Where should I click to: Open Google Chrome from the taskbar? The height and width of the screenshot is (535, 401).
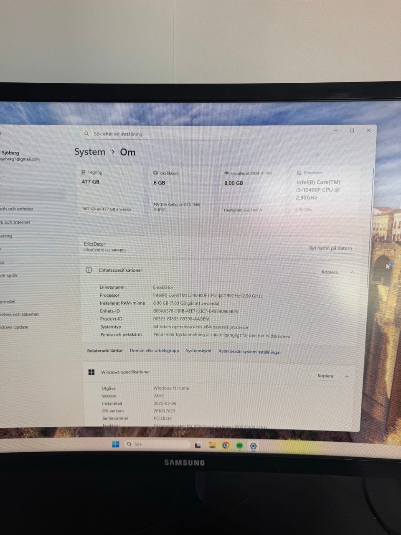[226, 446]
